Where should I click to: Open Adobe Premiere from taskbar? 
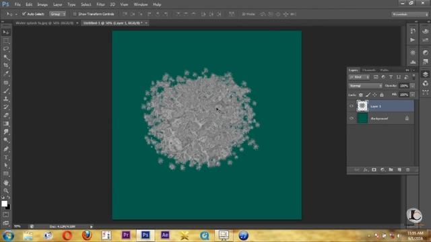tap(126, 235)
